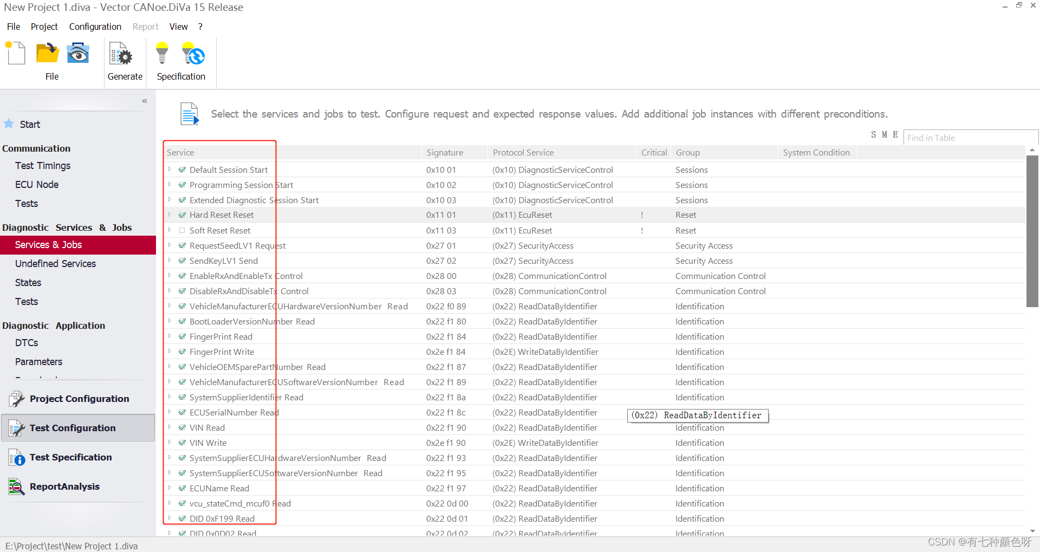The width and height of the screenshot is (1040, 552).
Task: Toggle the M filter letter
Action: (x=884, y=134)
